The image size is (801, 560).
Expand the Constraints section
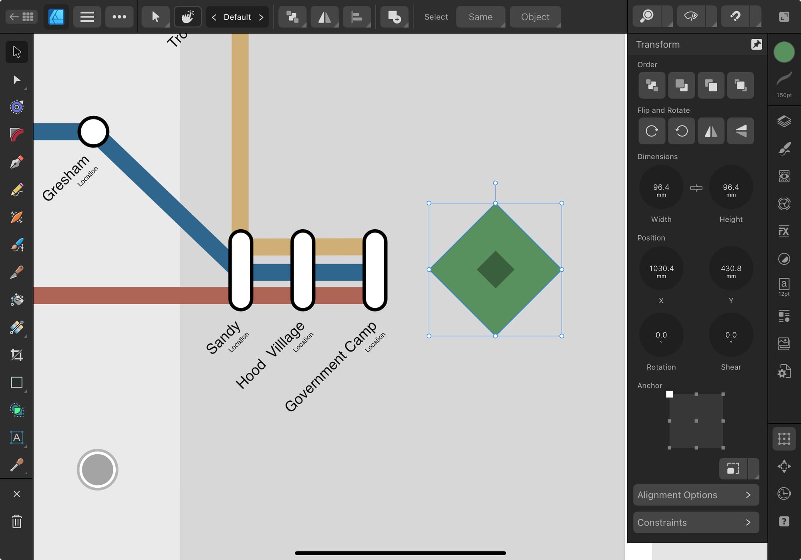tap(696, 522)
